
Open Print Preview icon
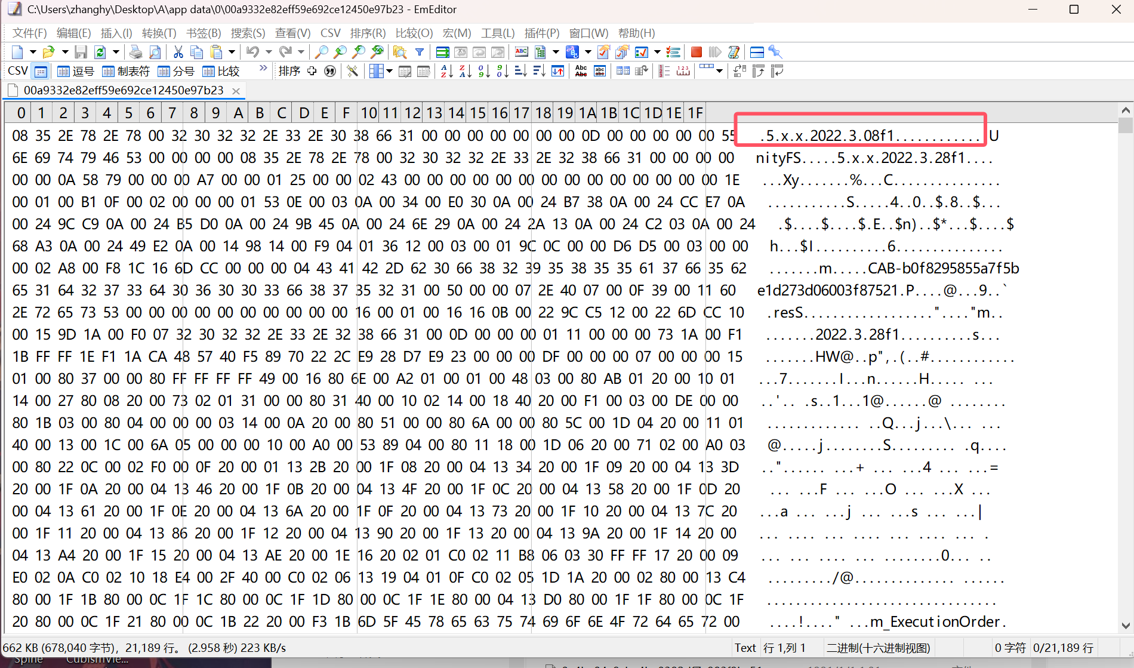155,52
